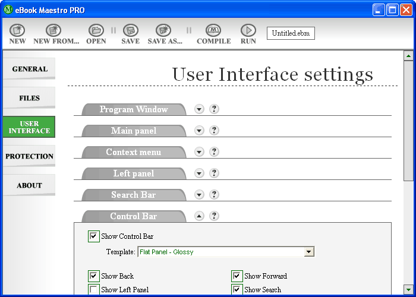This screenshot has width=416, height=297.
Task: Open a project with the OPEN icon
Action: coord(96,30)
